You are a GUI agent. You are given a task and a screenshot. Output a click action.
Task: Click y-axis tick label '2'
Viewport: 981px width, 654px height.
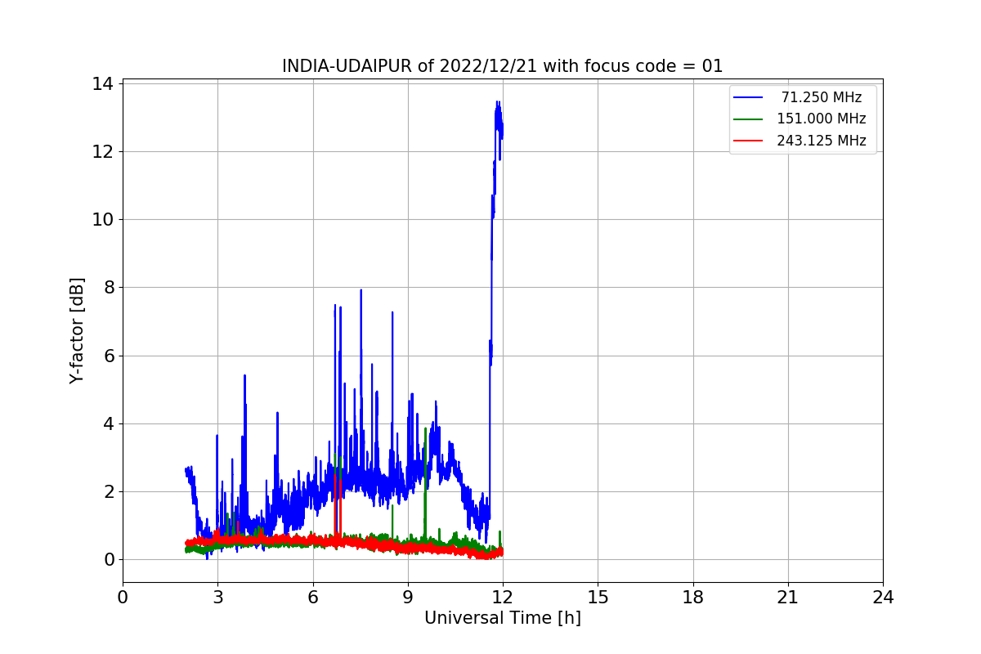(x=110, y=491)
